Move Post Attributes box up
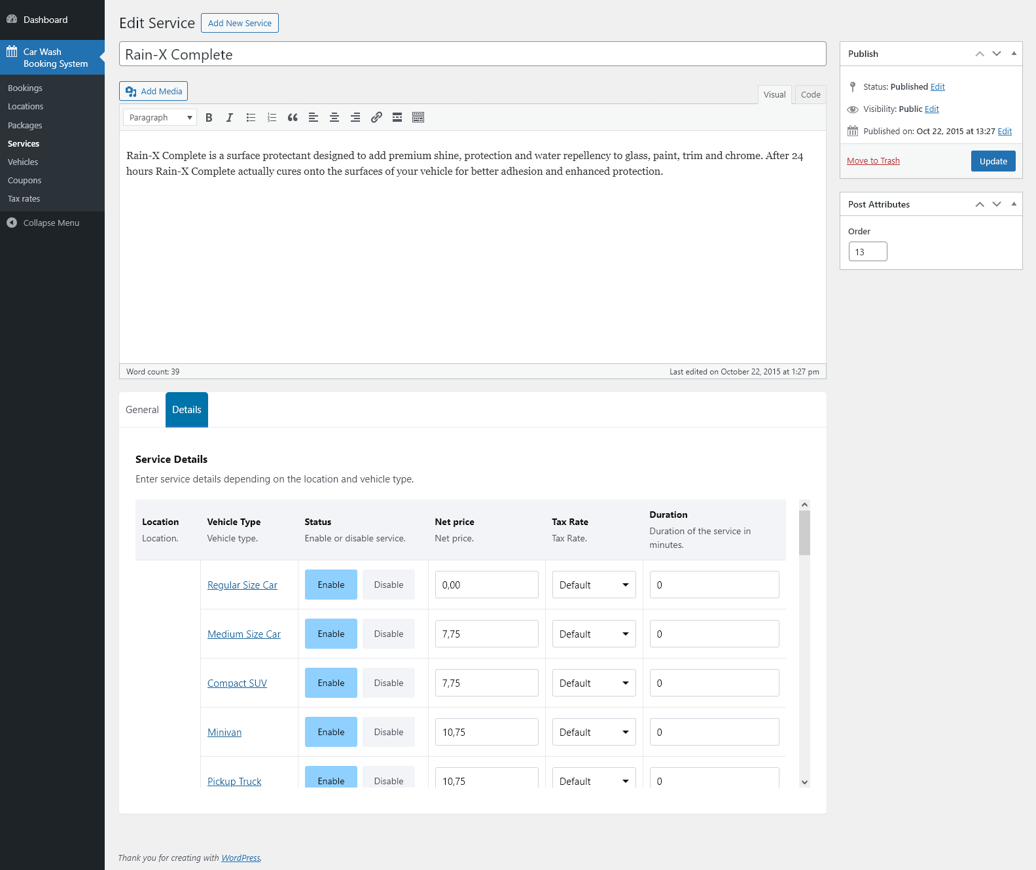1036x870 pixels. tap(980, 204)
